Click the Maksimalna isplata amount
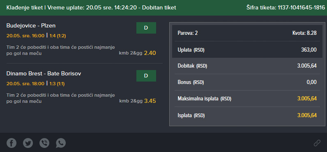327x152 pixels. click(307, 99)
